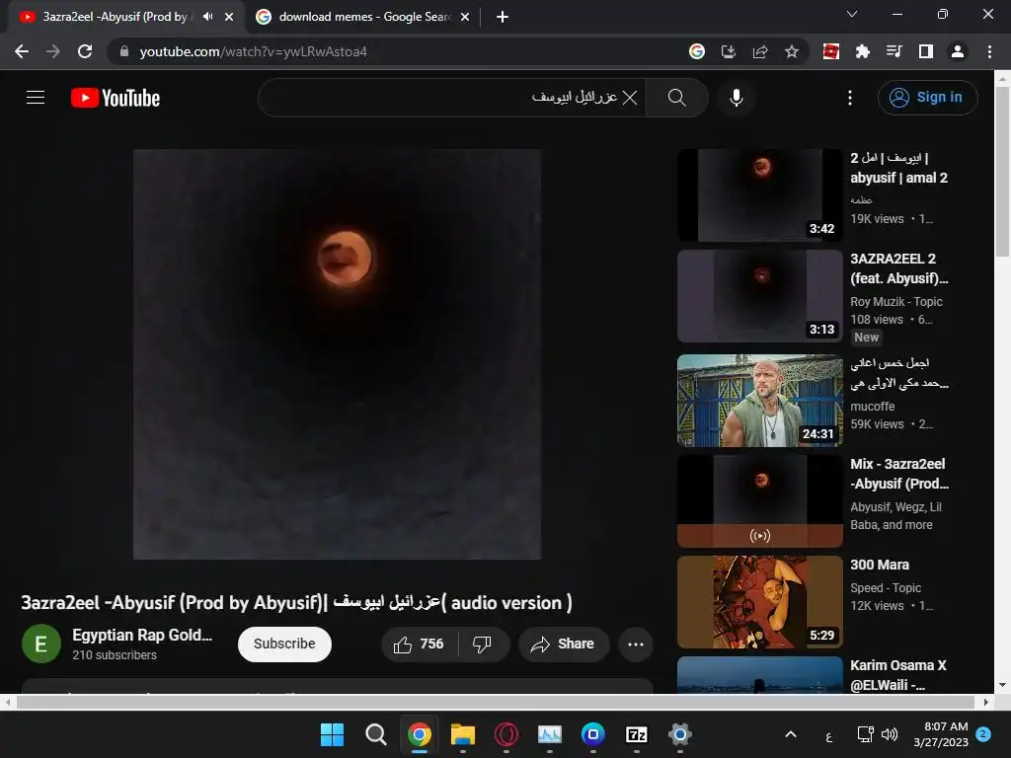Open volume control in system tray
The width and height of the screenshot is (1011, 758).
[x=890, y=734]
